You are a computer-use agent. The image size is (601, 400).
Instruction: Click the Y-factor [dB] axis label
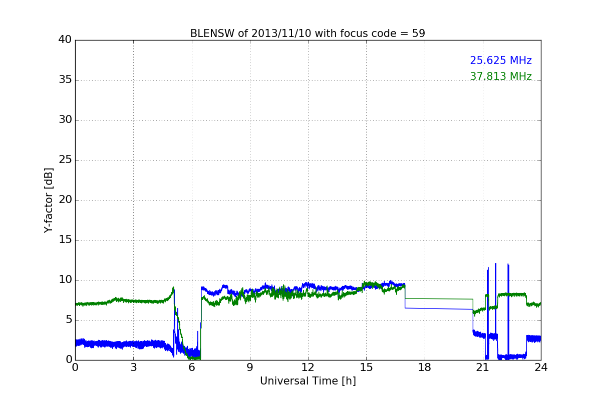point(49,200)
